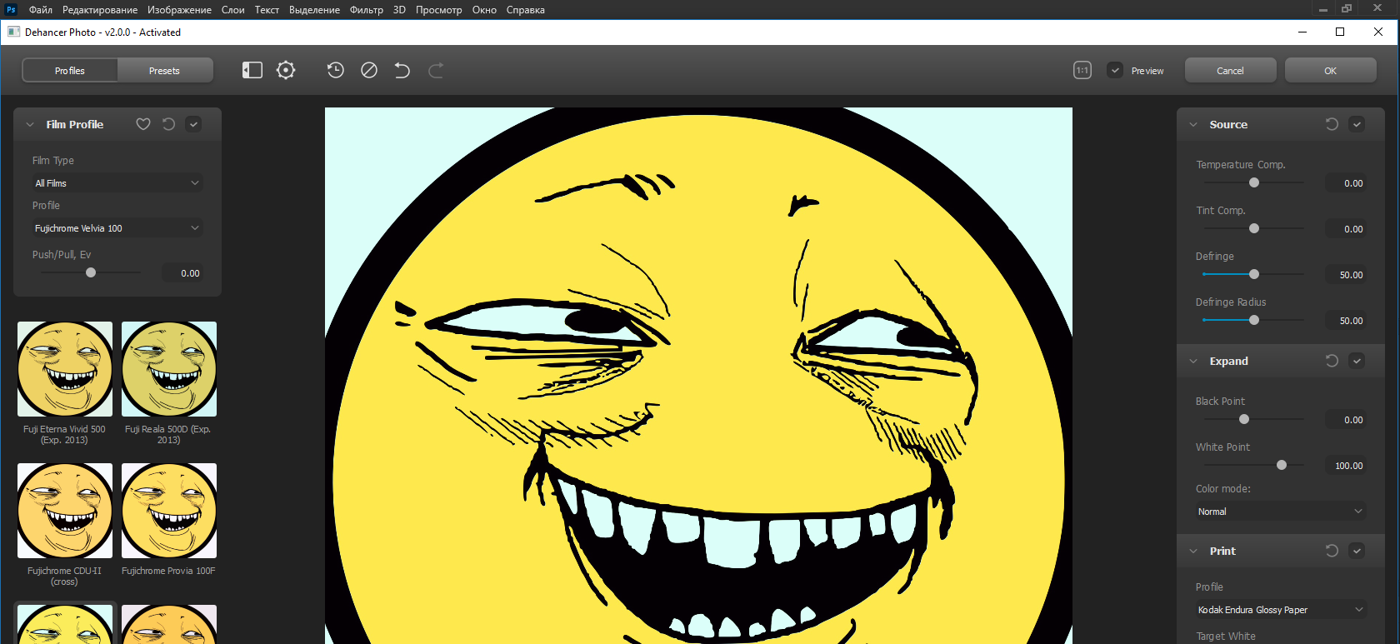Click the Photoshop logo icon
This screenshot has height=644, width=1400.
click(11, 10)
